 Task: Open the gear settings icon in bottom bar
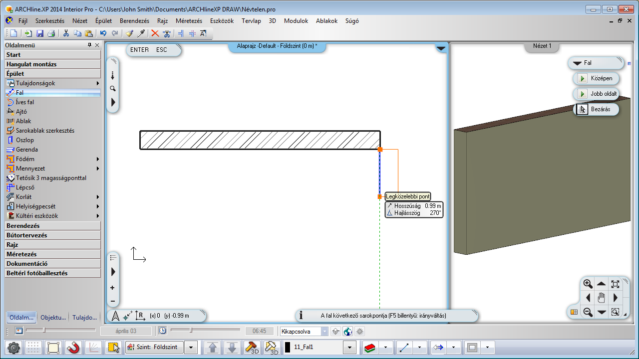point(14,348)
